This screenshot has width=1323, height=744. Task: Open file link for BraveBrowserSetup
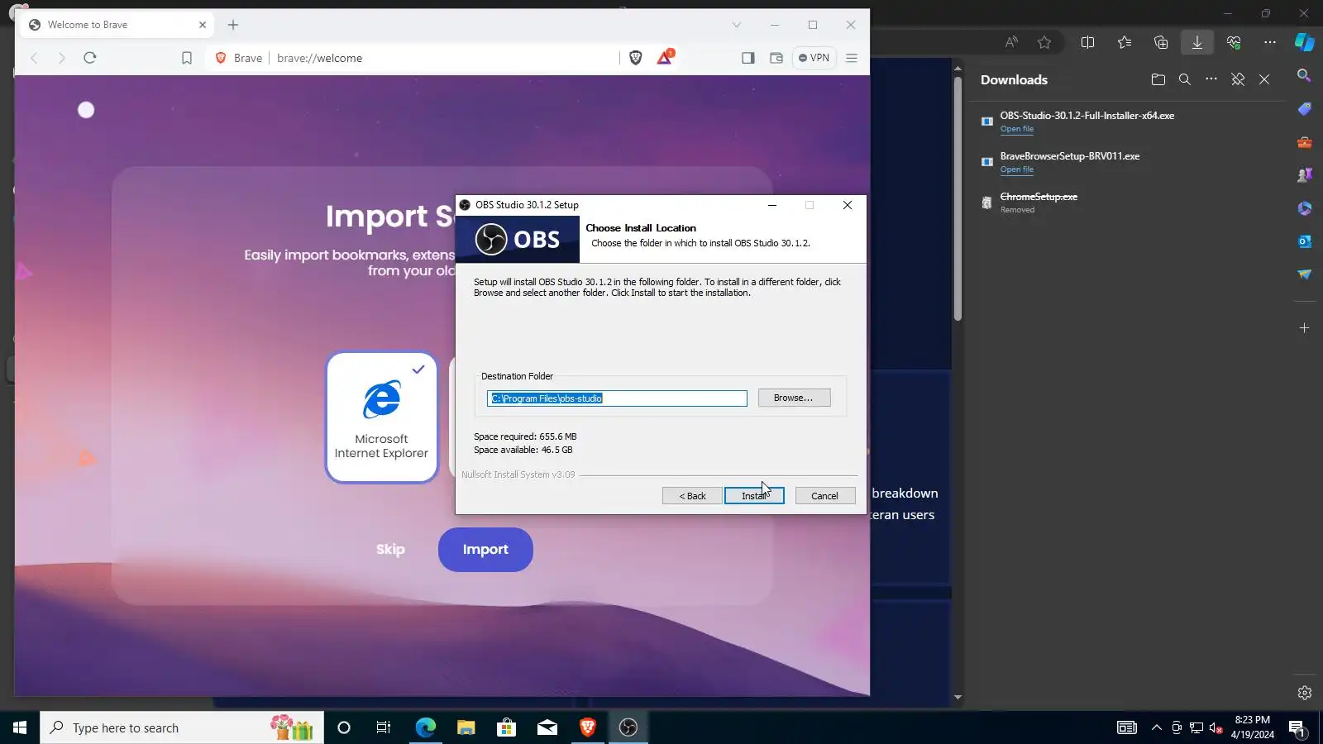(x=1016, y=169)
